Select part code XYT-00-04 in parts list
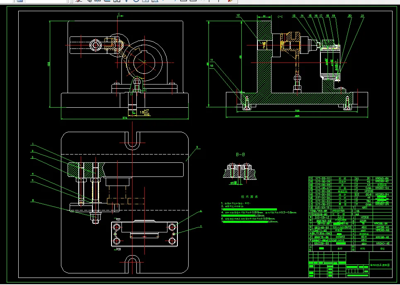 pyautogui.click(x=323, y=198)
